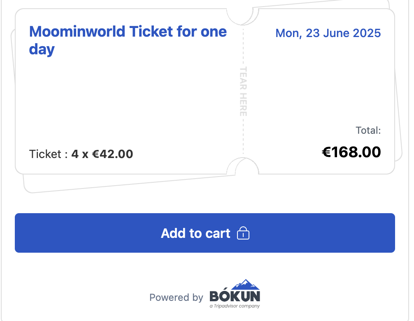414x321 pixels.
Task: Click the 'Total:' label
Action: (x=368, y=130)
